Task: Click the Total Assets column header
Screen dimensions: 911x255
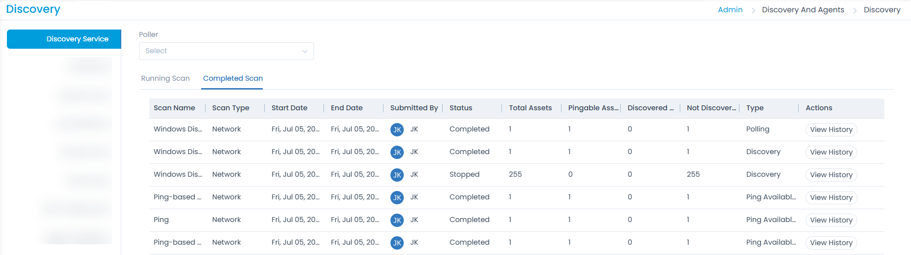Action: (530, 108)
